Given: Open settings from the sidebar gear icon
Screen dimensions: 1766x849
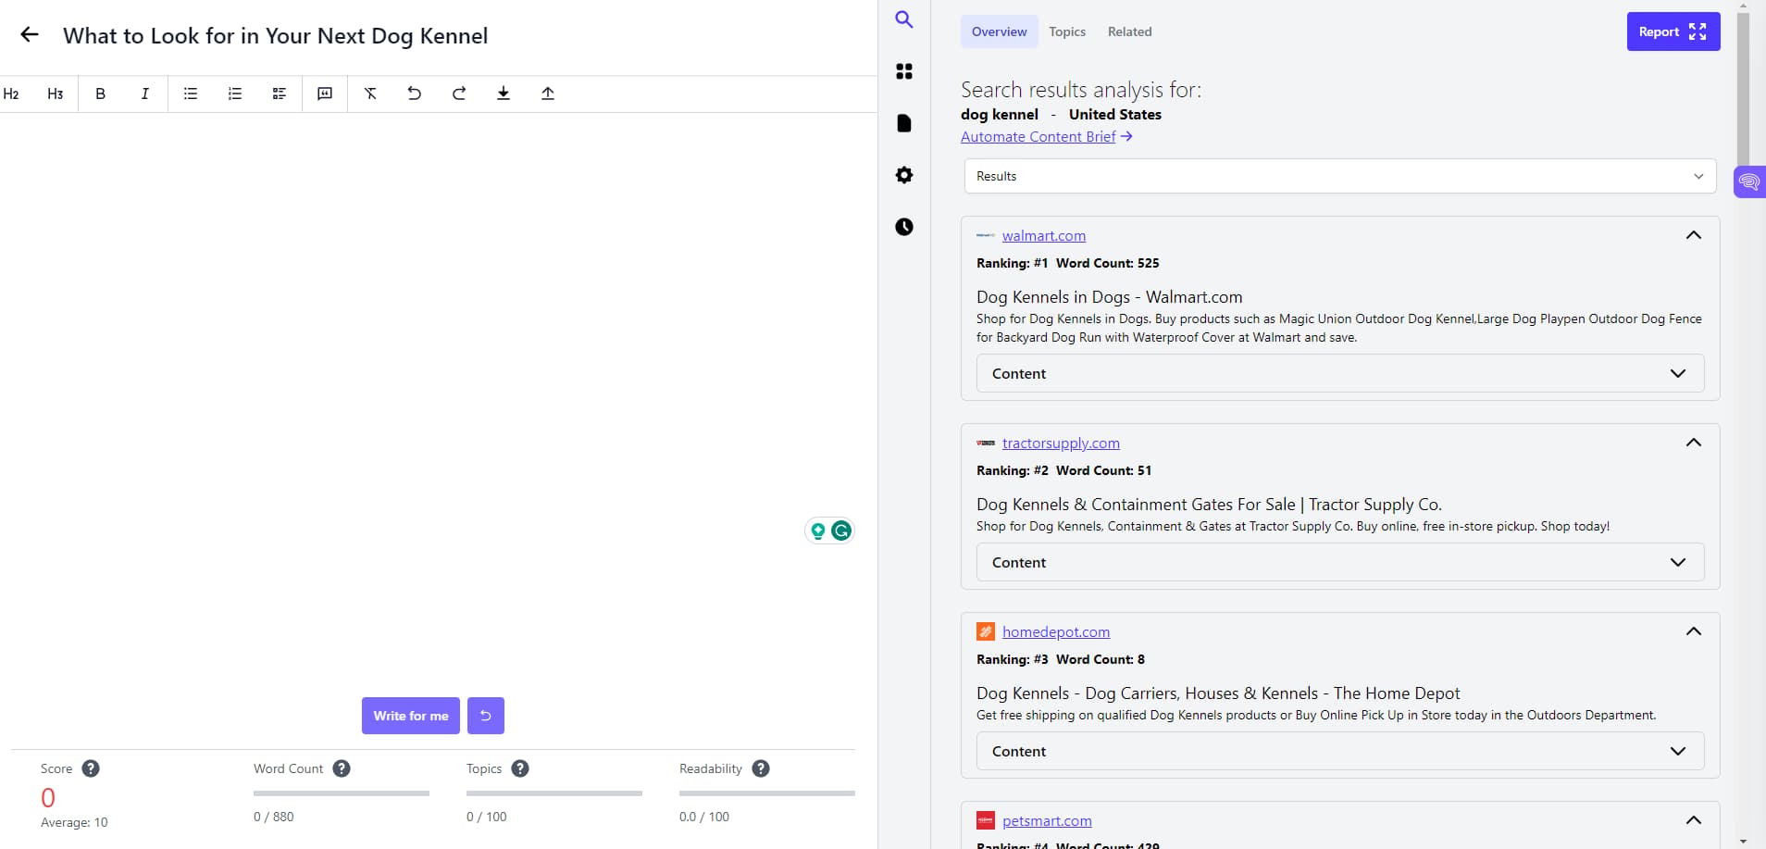Looking at the screenshot, I should pos(904,175).
